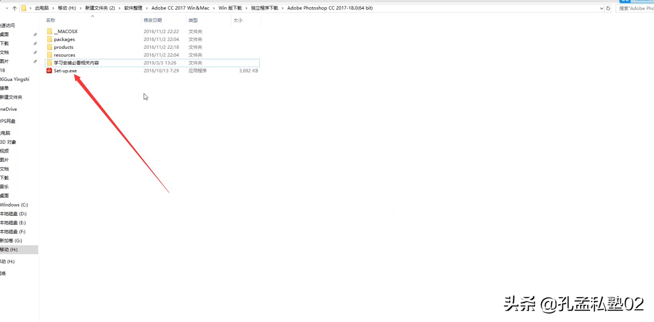Go to 独立程序下载 in the breadcrumb
This screenshot has height=322, width=654.
(x=265, y=8)
